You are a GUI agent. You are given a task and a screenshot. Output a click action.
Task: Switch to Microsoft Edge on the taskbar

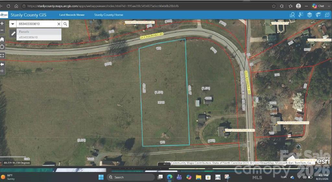[169, 177]
